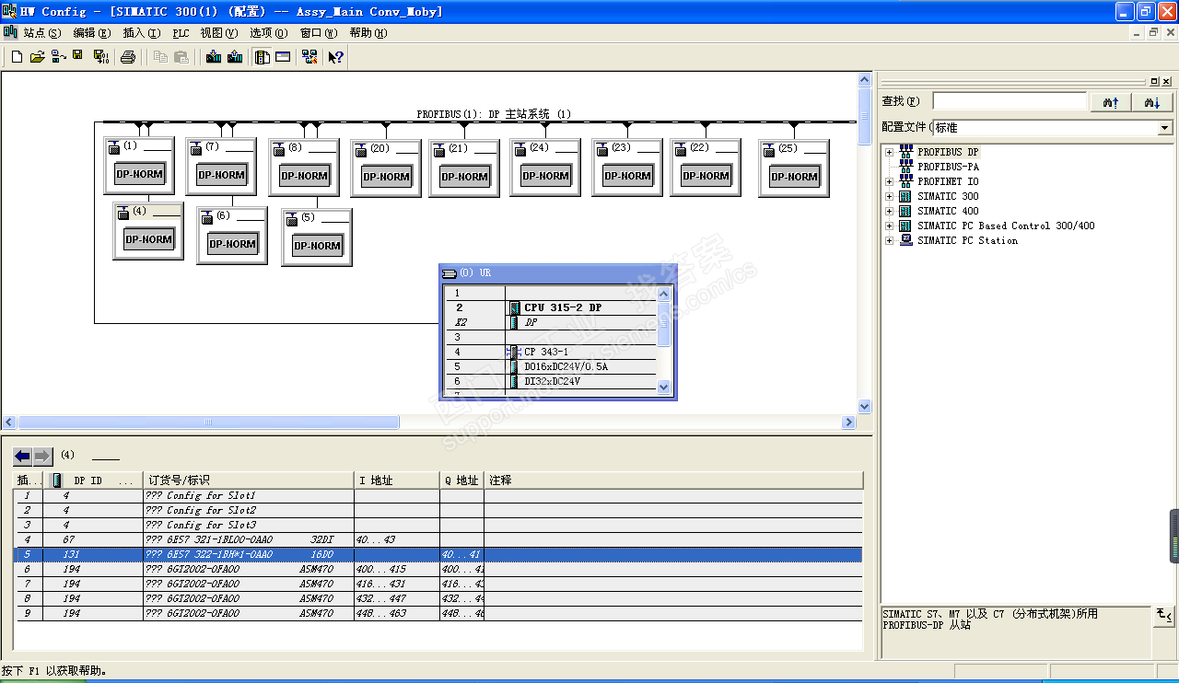Select highlighted 6ES7 322-1BH*1-0AA0 16DO row
1179x683 pixels.
tap(438, 554)
